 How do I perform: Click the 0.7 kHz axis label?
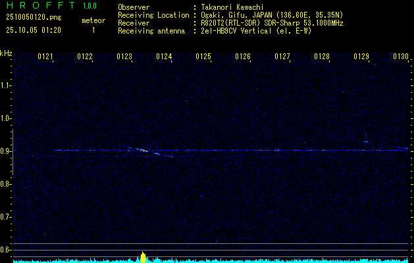click(5, 217)
